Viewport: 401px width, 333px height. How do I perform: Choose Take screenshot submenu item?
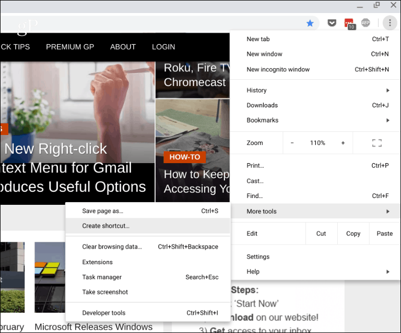148,292
